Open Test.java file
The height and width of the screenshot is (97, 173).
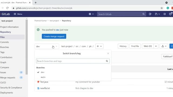coord(44,82)
